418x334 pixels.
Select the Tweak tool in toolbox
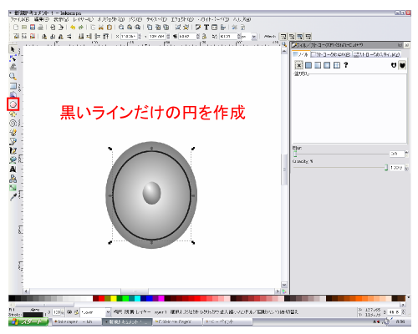(x=13, y=67)
